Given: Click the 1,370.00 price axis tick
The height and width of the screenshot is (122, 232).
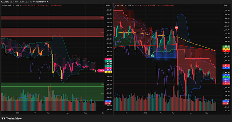Looking at the screenshot, I should [226, 88].
